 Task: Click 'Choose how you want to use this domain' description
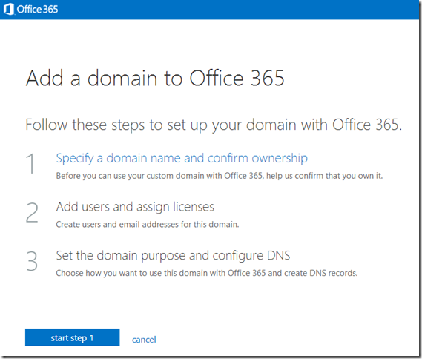tap(207, 273)
